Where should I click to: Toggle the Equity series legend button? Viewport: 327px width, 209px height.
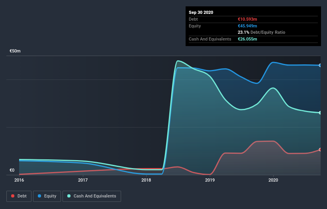click(x=47, y=196)
